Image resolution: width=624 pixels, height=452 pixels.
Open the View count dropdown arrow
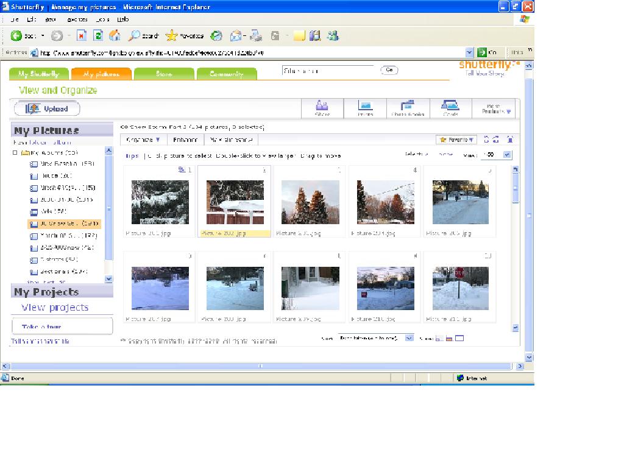(508, 155)
